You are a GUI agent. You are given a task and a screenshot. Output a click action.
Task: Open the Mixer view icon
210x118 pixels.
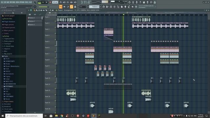[115, 7]
